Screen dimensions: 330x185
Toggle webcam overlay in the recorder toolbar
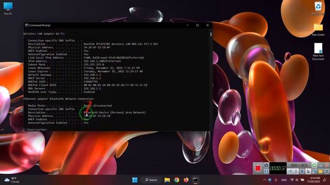(302, 171)
